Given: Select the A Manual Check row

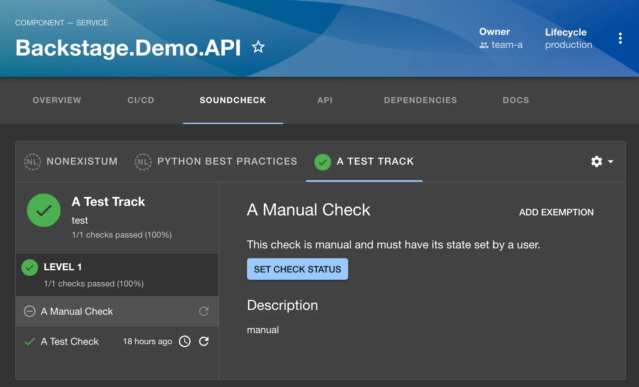Looking at the screenshot, I should click(117, 311).
